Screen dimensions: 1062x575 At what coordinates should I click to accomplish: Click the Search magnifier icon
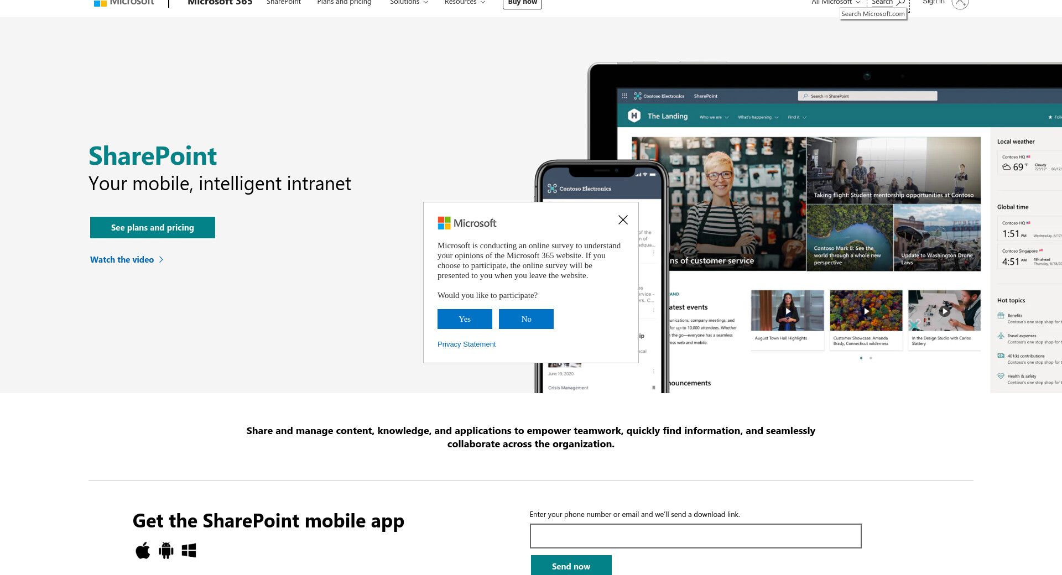(900, 2)
